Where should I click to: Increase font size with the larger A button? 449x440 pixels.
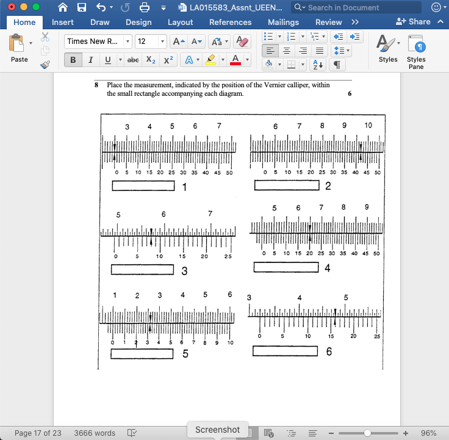pyautogui.click(x=178, y=41)
